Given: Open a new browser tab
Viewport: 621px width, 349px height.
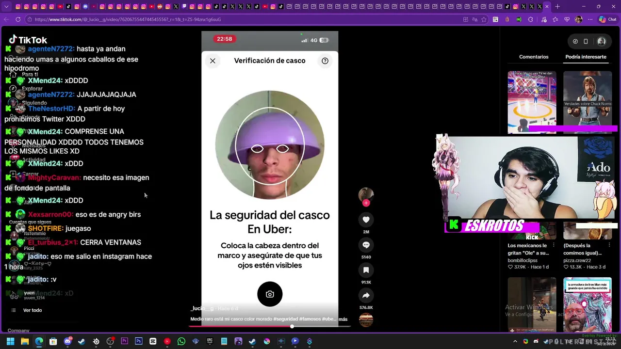Looking at the screenshot, I should 557,6.
